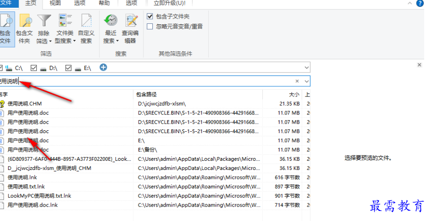The height and width of the screenshot is (221, 428).
Task: Uncheck the E:\ drive checkbox
Action: point(68,68)
